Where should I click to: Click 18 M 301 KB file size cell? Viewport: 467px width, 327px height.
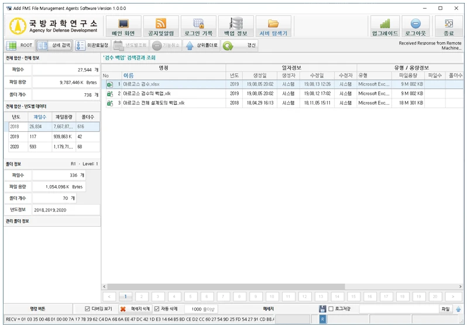tap(408, 103)
